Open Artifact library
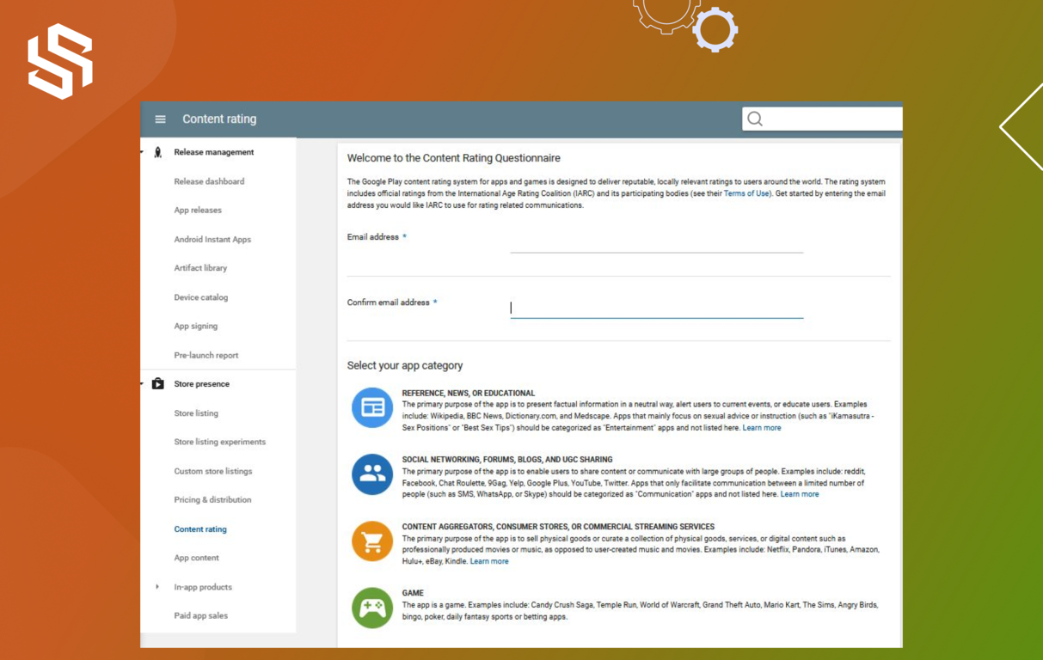 tap(200, 268)
